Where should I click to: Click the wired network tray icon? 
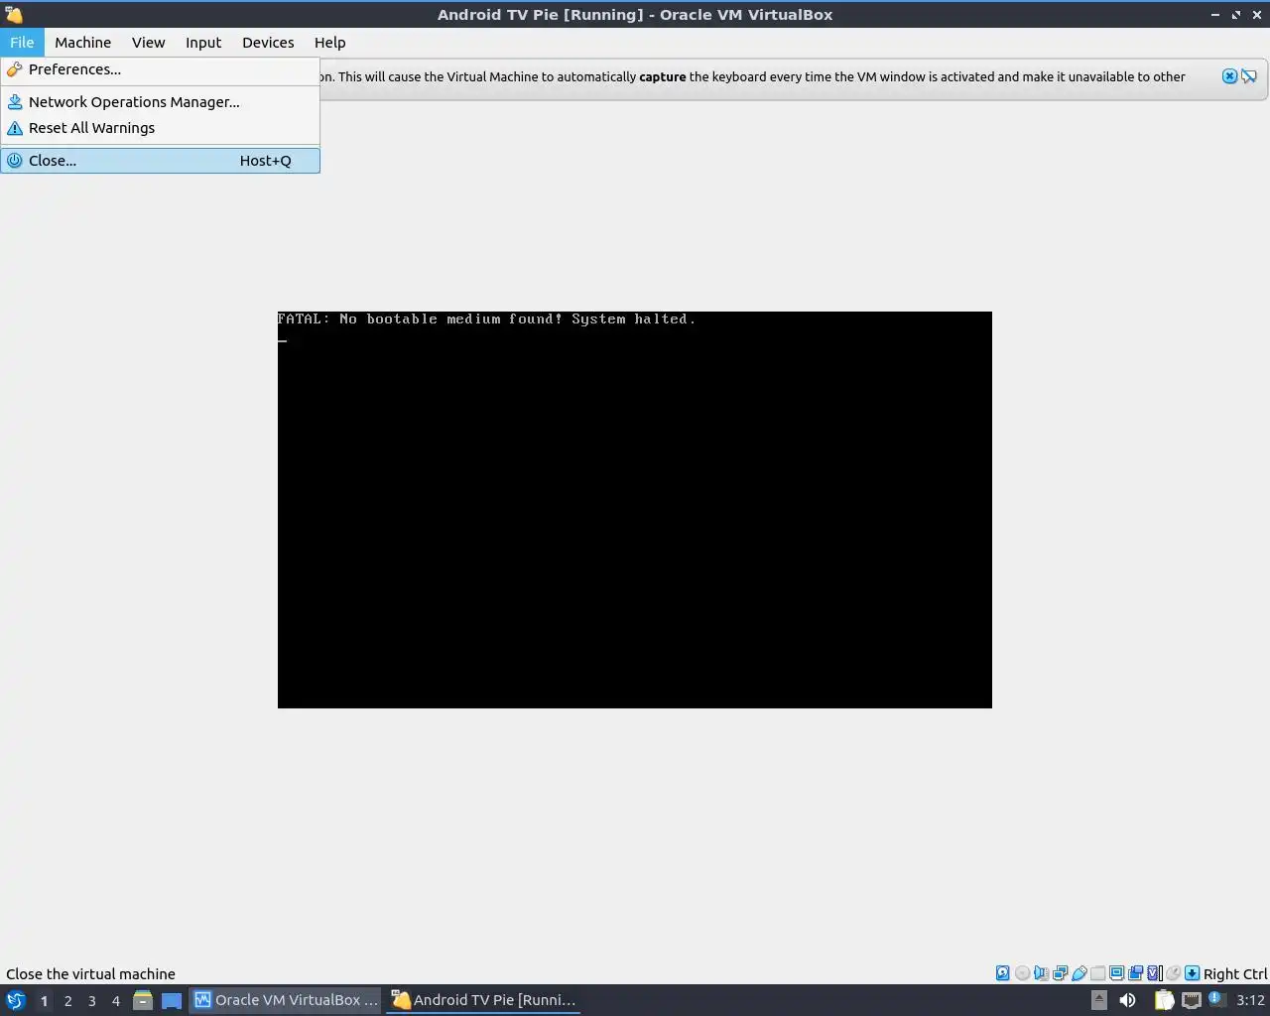click(x=1192, y=1000)
